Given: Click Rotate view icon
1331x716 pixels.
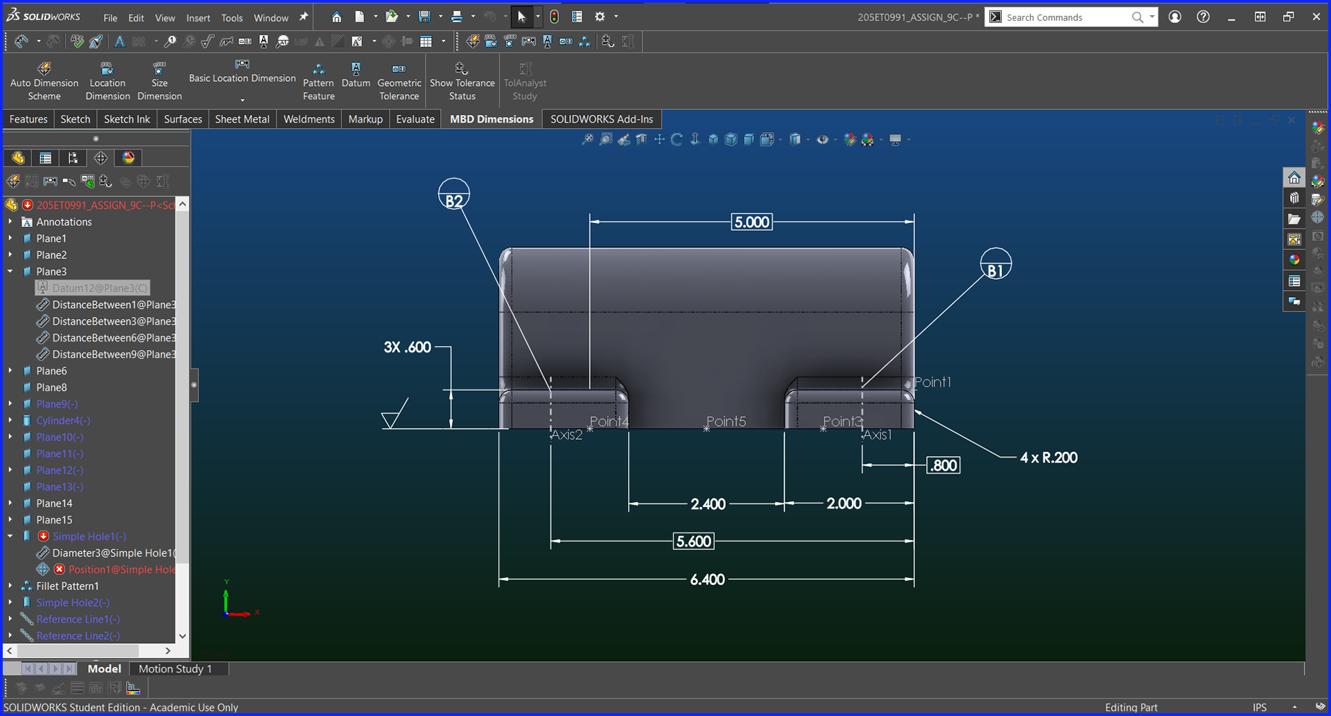Looking at the screenshot, I should coord(677,140).
